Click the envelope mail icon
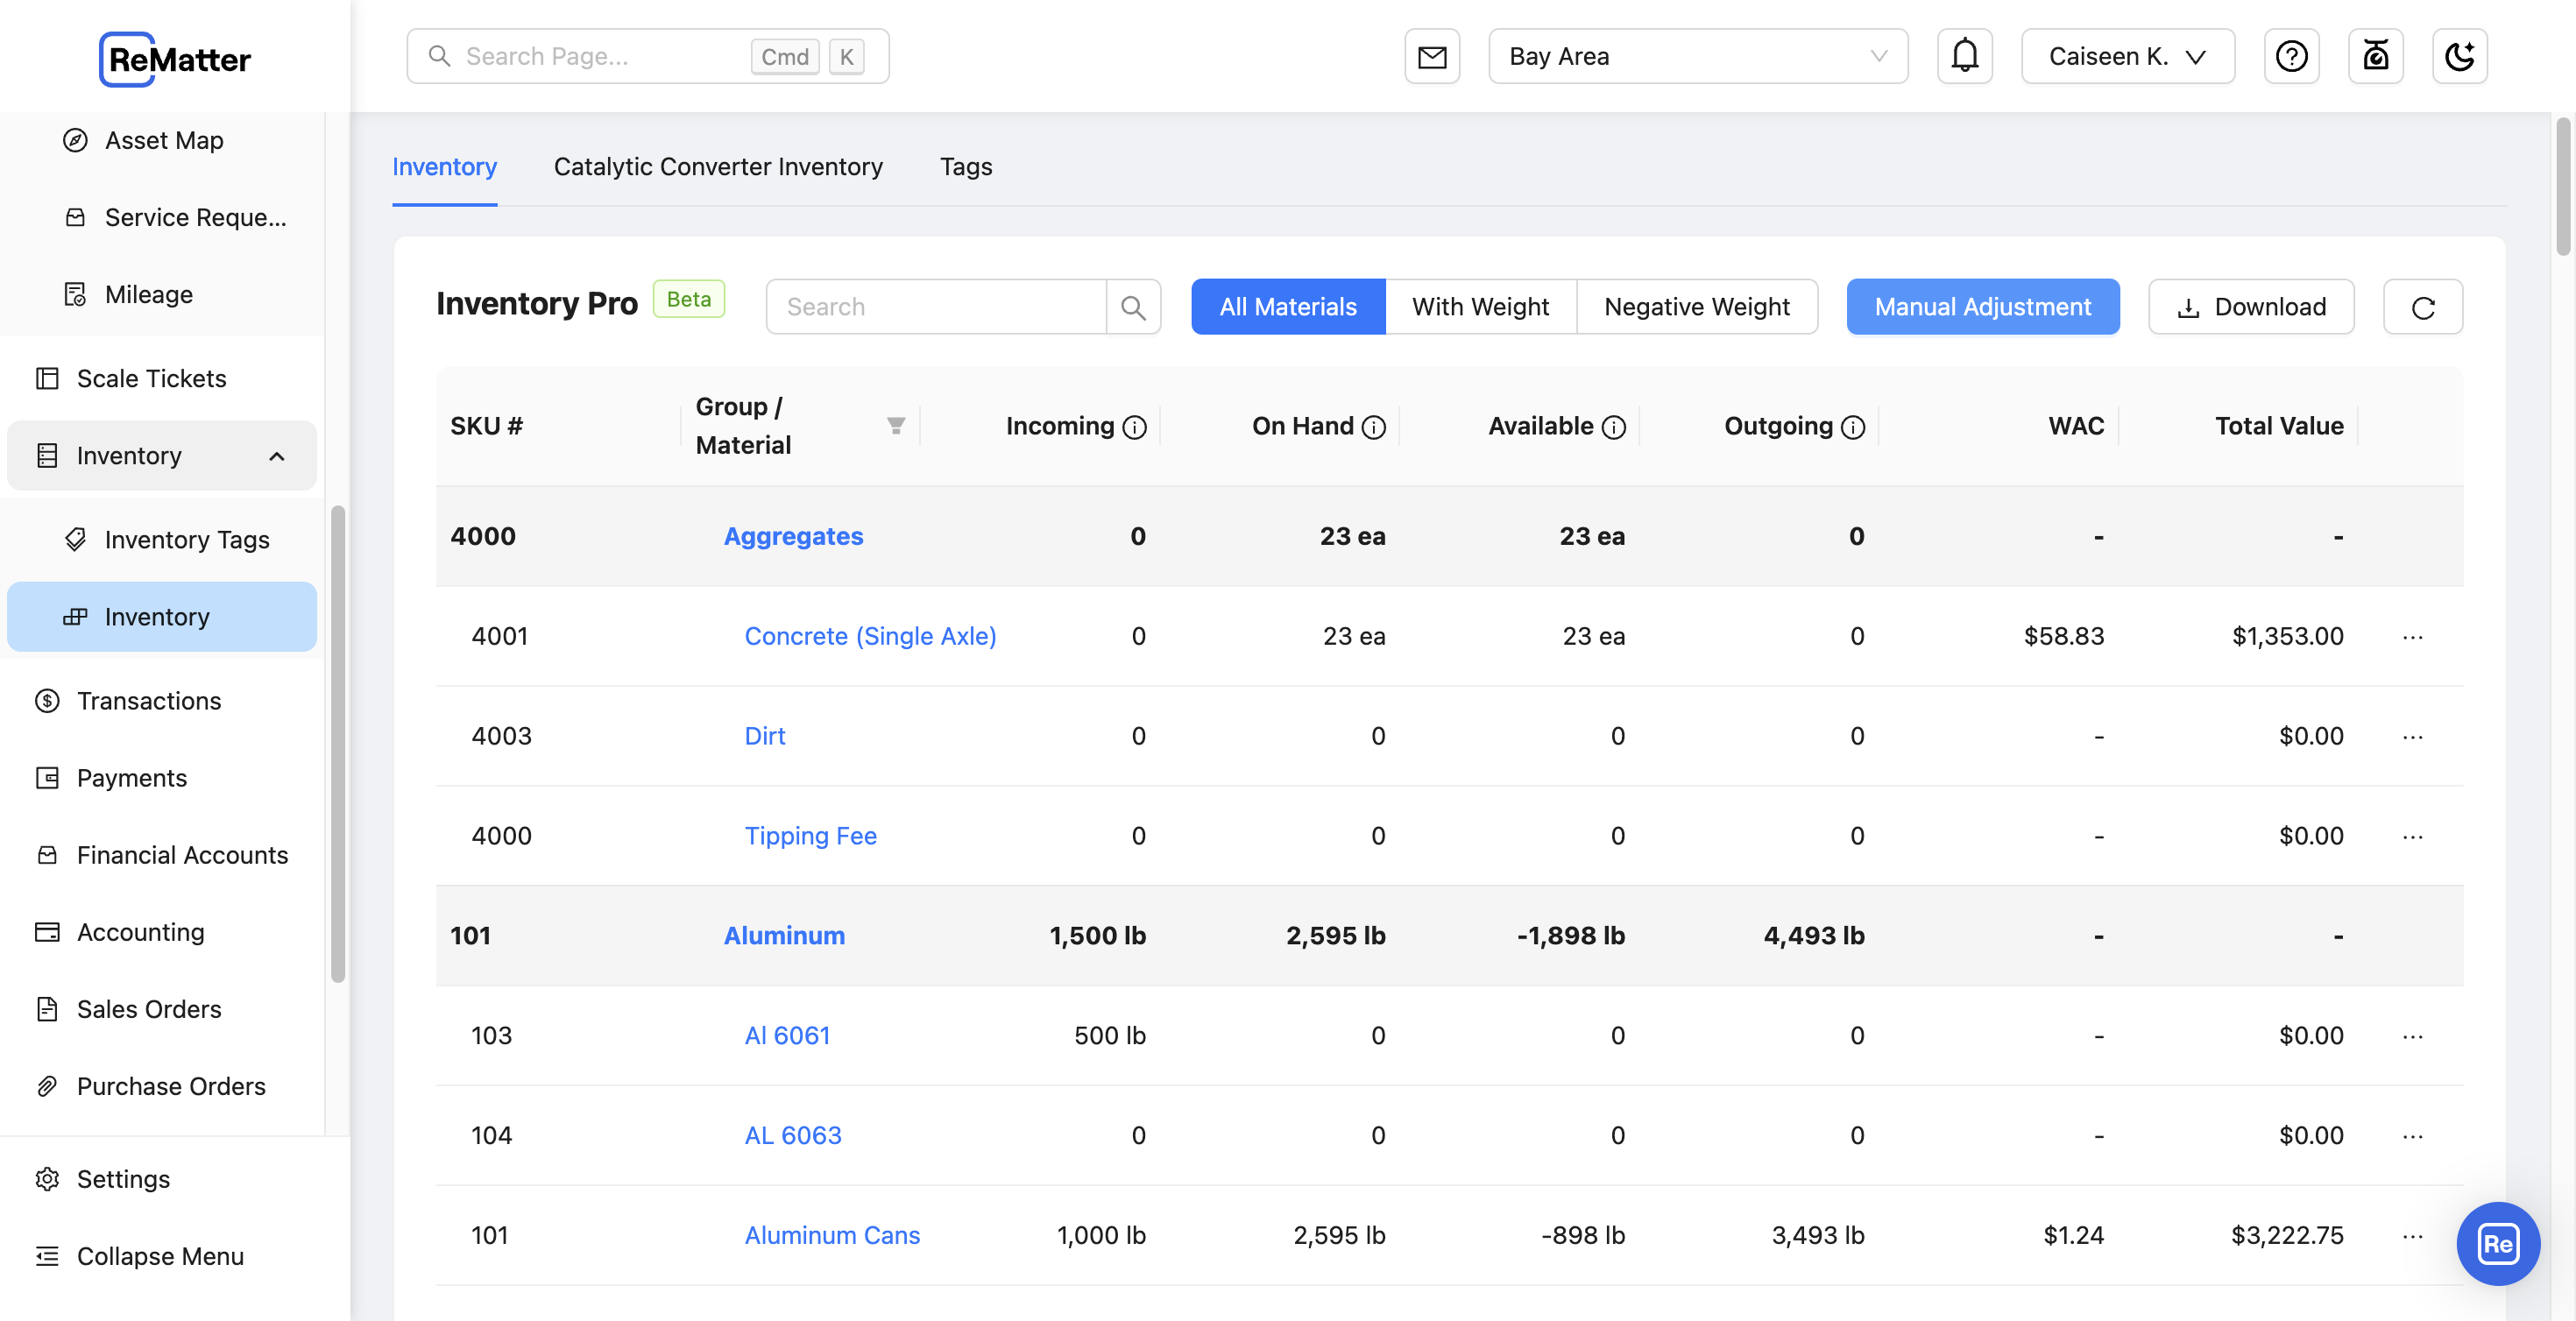This screenshot has width=2576, height=1321. click(1433, 55)
